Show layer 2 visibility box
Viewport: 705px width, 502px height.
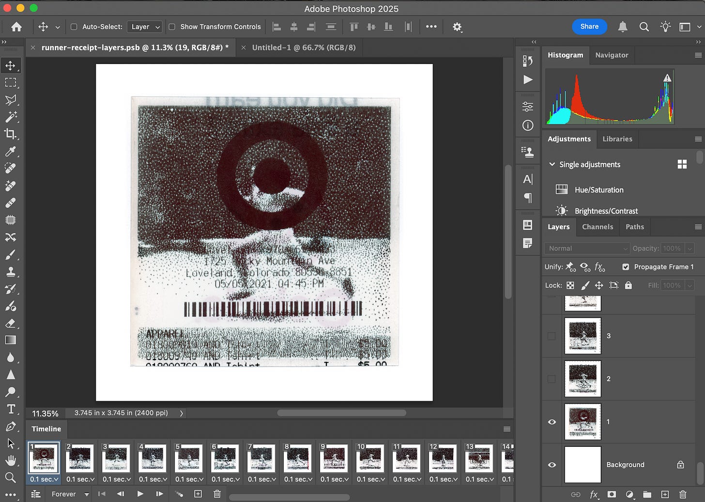(552, 379)
